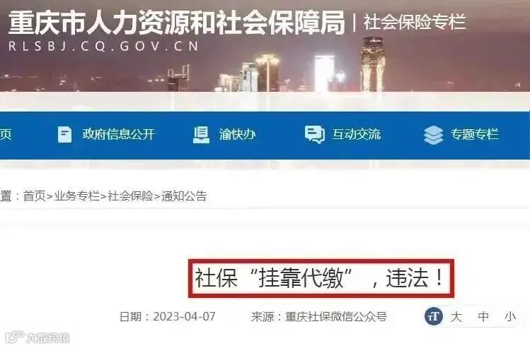This screenshot has height=348, width=530.
Task: Open the 渝快办 navigation item
Action: [x=237, y=134]
